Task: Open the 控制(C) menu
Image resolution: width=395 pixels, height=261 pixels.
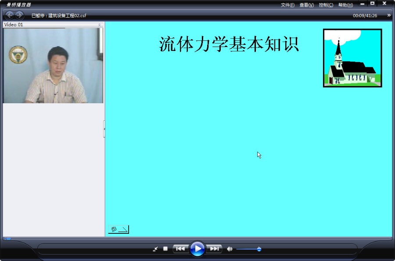Action: tap(326, 5)
